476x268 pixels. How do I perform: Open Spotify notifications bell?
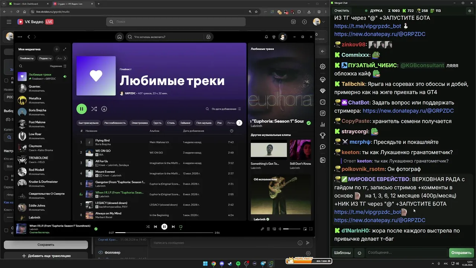[x=266, y=37]
